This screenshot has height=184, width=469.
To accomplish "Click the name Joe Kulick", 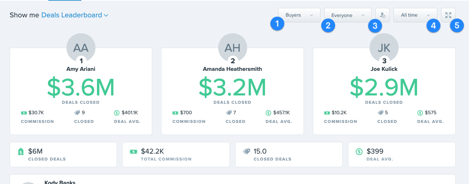I will click(384, 69).
